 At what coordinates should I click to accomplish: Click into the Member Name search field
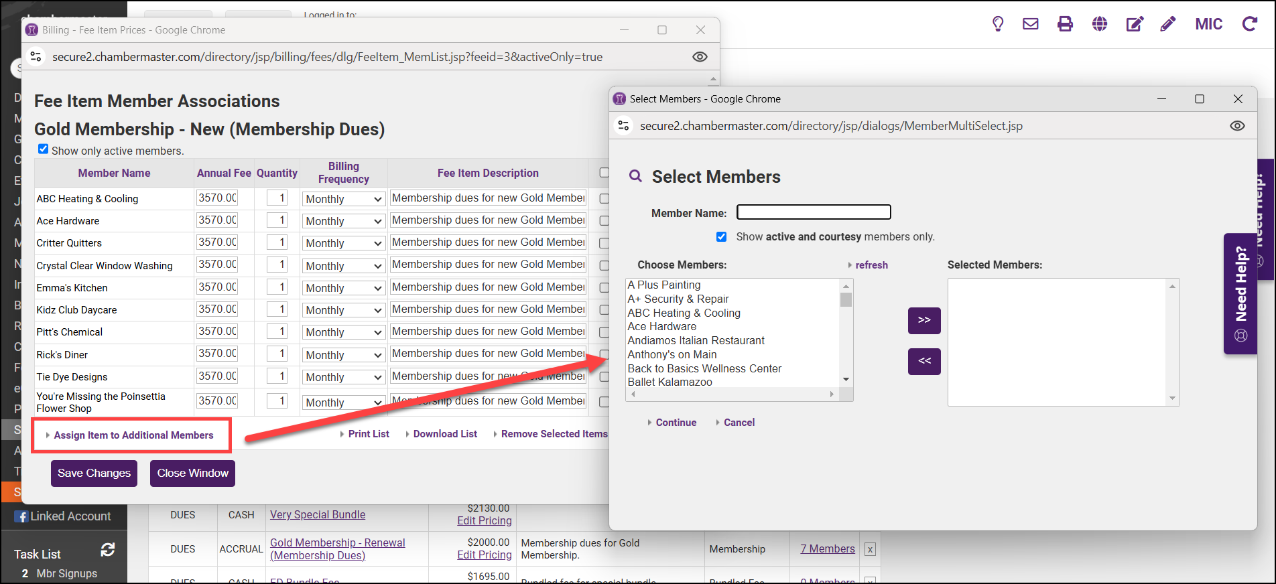pos(814,212)
